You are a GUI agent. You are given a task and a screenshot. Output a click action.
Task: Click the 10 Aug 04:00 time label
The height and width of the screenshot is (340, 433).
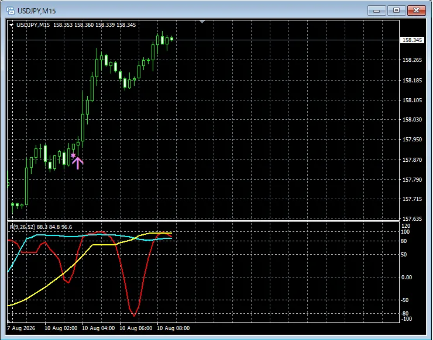(98, 328)
